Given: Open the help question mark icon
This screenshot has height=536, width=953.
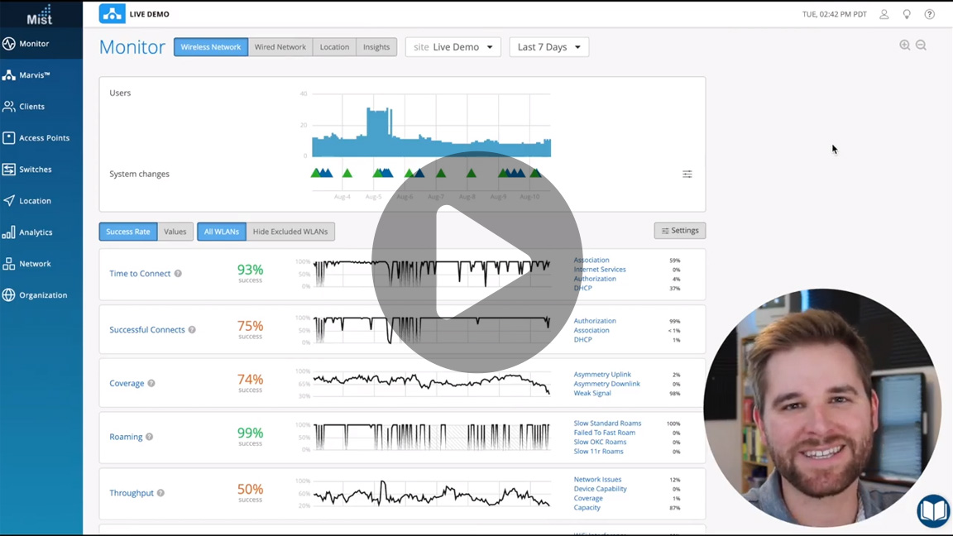Looking at the screenshot, I should pyautogui.click(x=929, y=14).
